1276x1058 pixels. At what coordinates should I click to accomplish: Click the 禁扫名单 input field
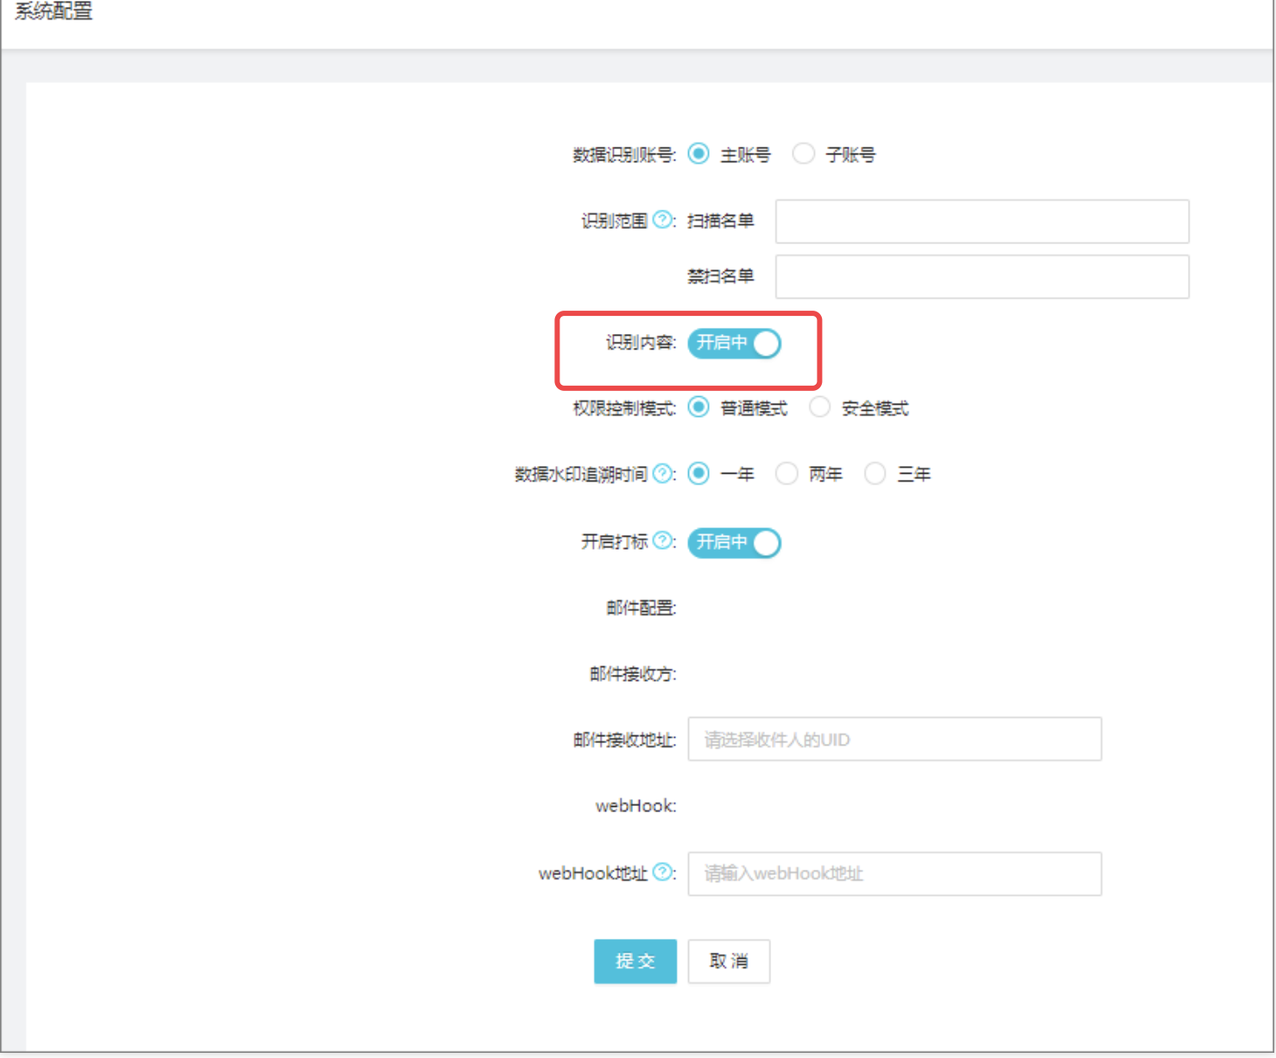(x=982, y=277)
